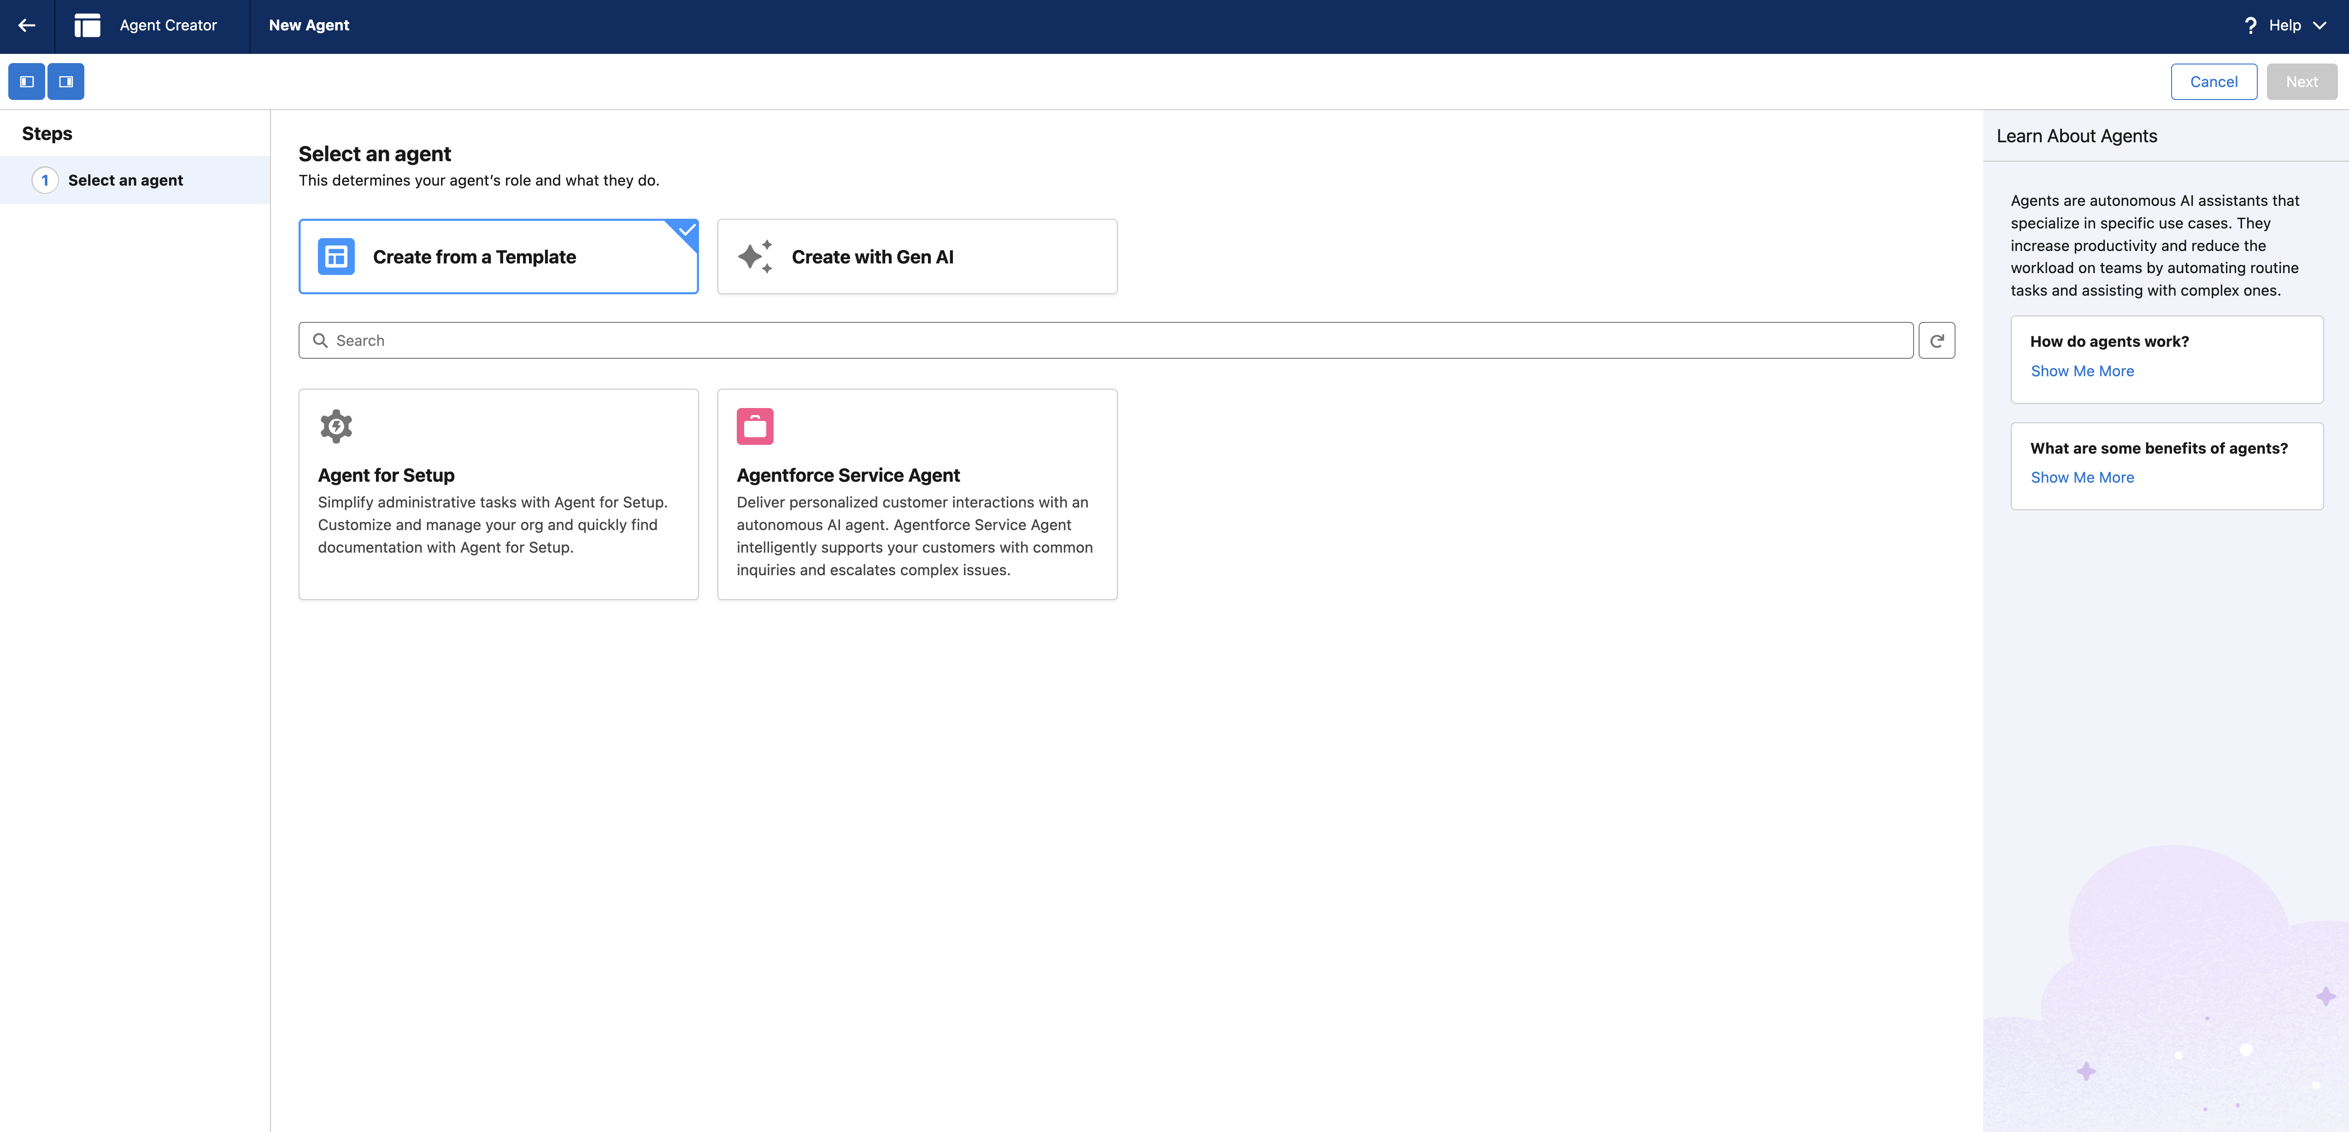Show more on How do agents work
2349x1132 pixels.
pos(2082,371)
